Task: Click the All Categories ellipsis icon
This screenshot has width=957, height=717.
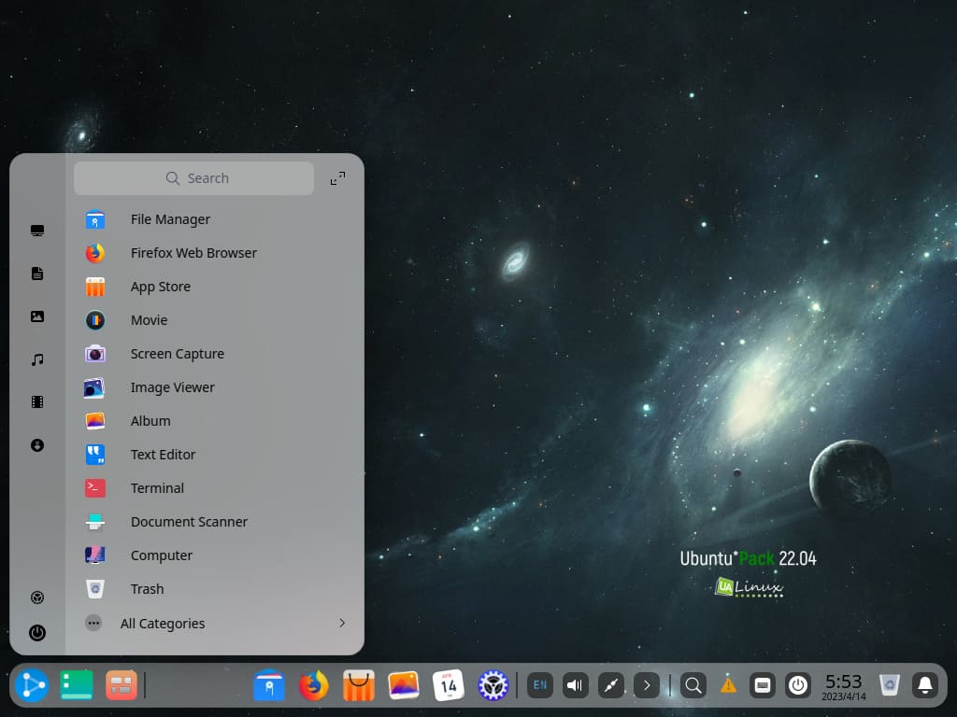Action: [93, 623]
